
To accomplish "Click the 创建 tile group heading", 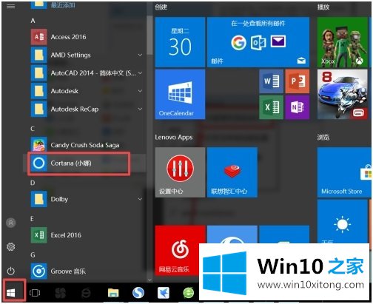I will [x=161, y=7].
